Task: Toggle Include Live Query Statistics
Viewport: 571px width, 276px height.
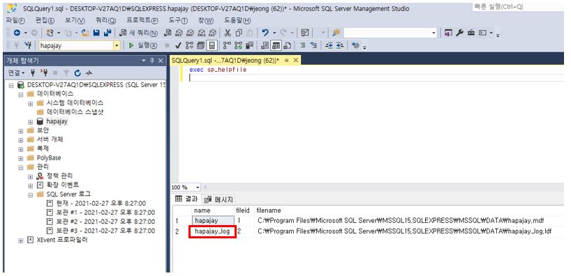Action: click(238, 45)
